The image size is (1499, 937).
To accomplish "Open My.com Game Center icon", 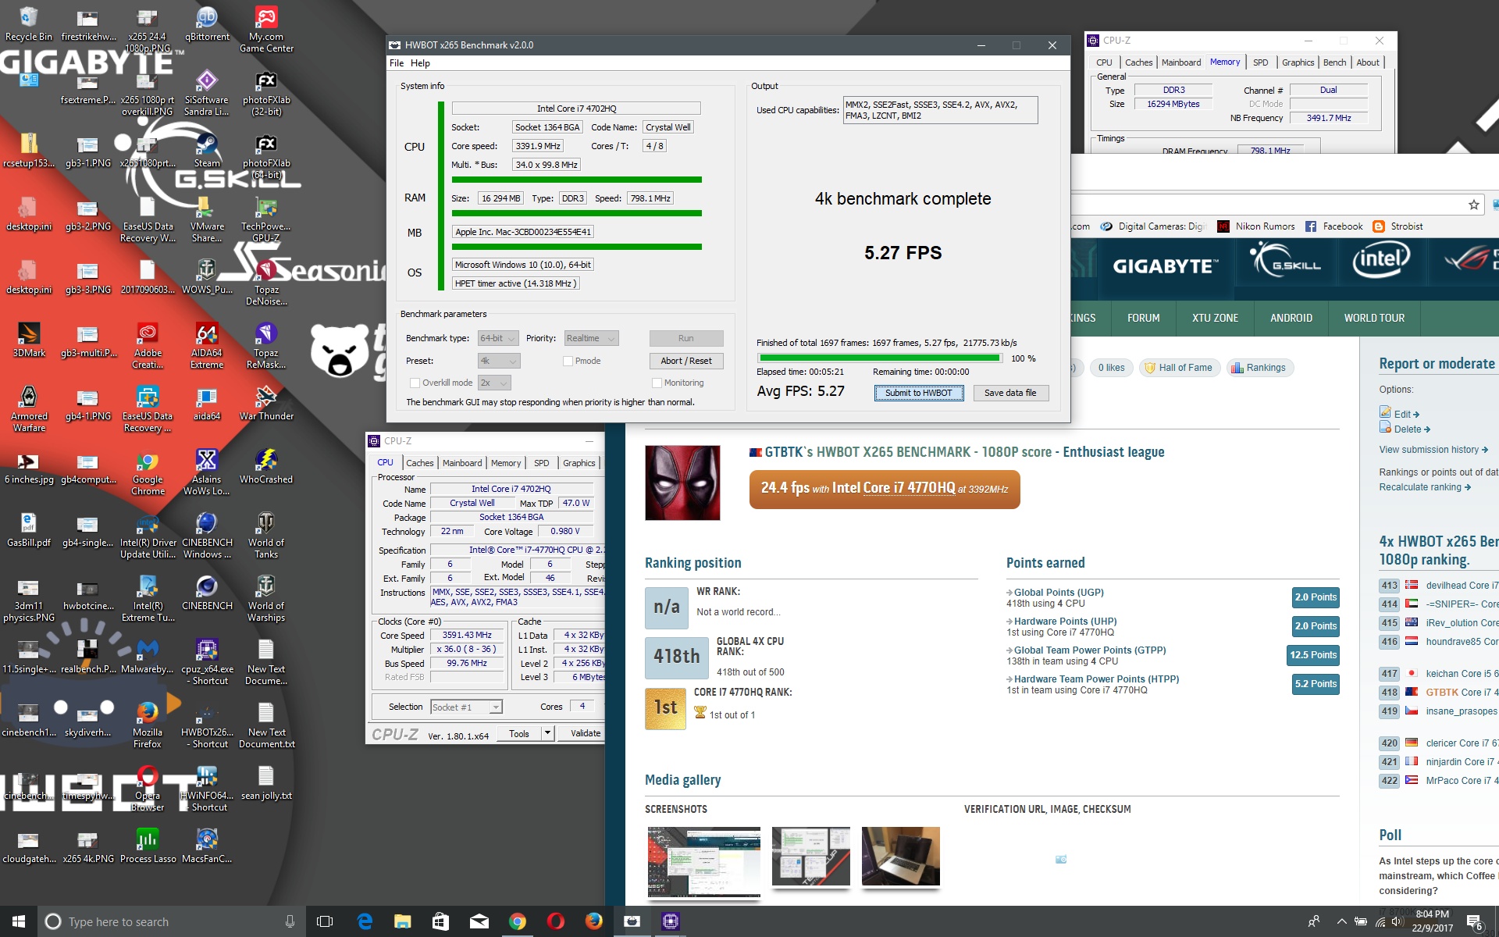I will pos(266,30).
